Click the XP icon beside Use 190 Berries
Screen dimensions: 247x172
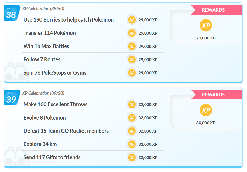pos(132,20)
